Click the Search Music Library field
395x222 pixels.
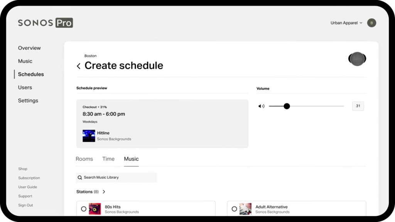[116, 177]
